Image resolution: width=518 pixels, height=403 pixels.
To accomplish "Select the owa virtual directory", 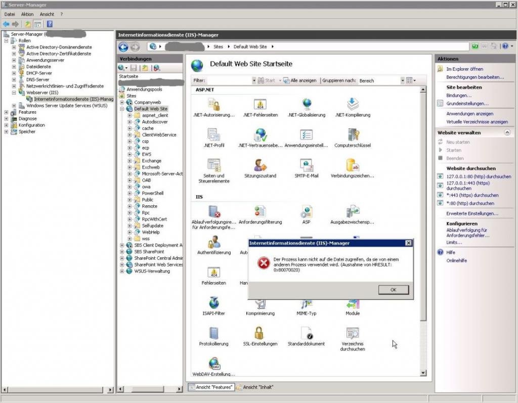I will [x=146, y=187].
